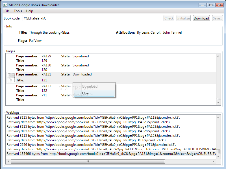This screenshot has height=169, width=226.
Task: Click Weblogs vertical scroll down arrow
Action: [x=218, y=157]
